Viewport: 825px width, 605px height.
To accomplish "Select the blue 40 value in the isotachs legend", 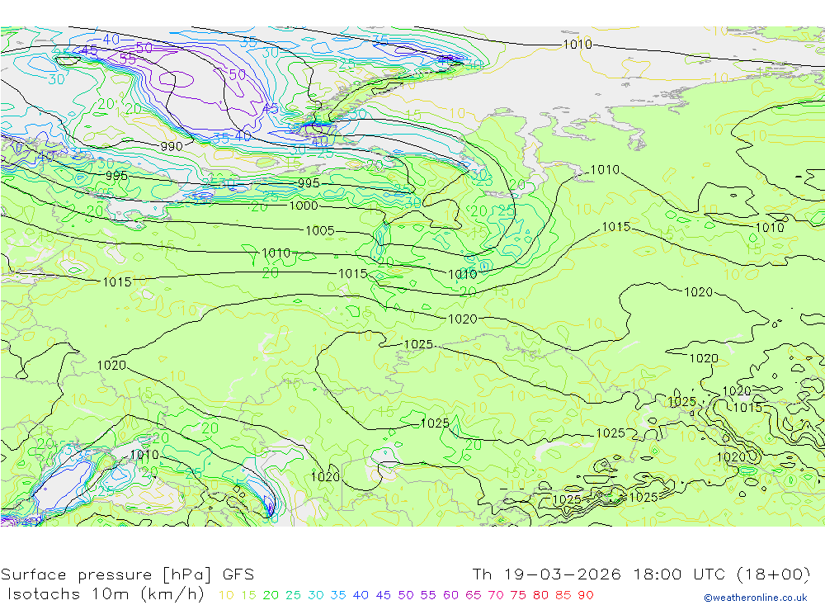I will coord(361,595).
